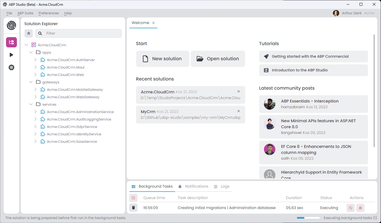Open the Solution Runner play icon

coord(11,55)
